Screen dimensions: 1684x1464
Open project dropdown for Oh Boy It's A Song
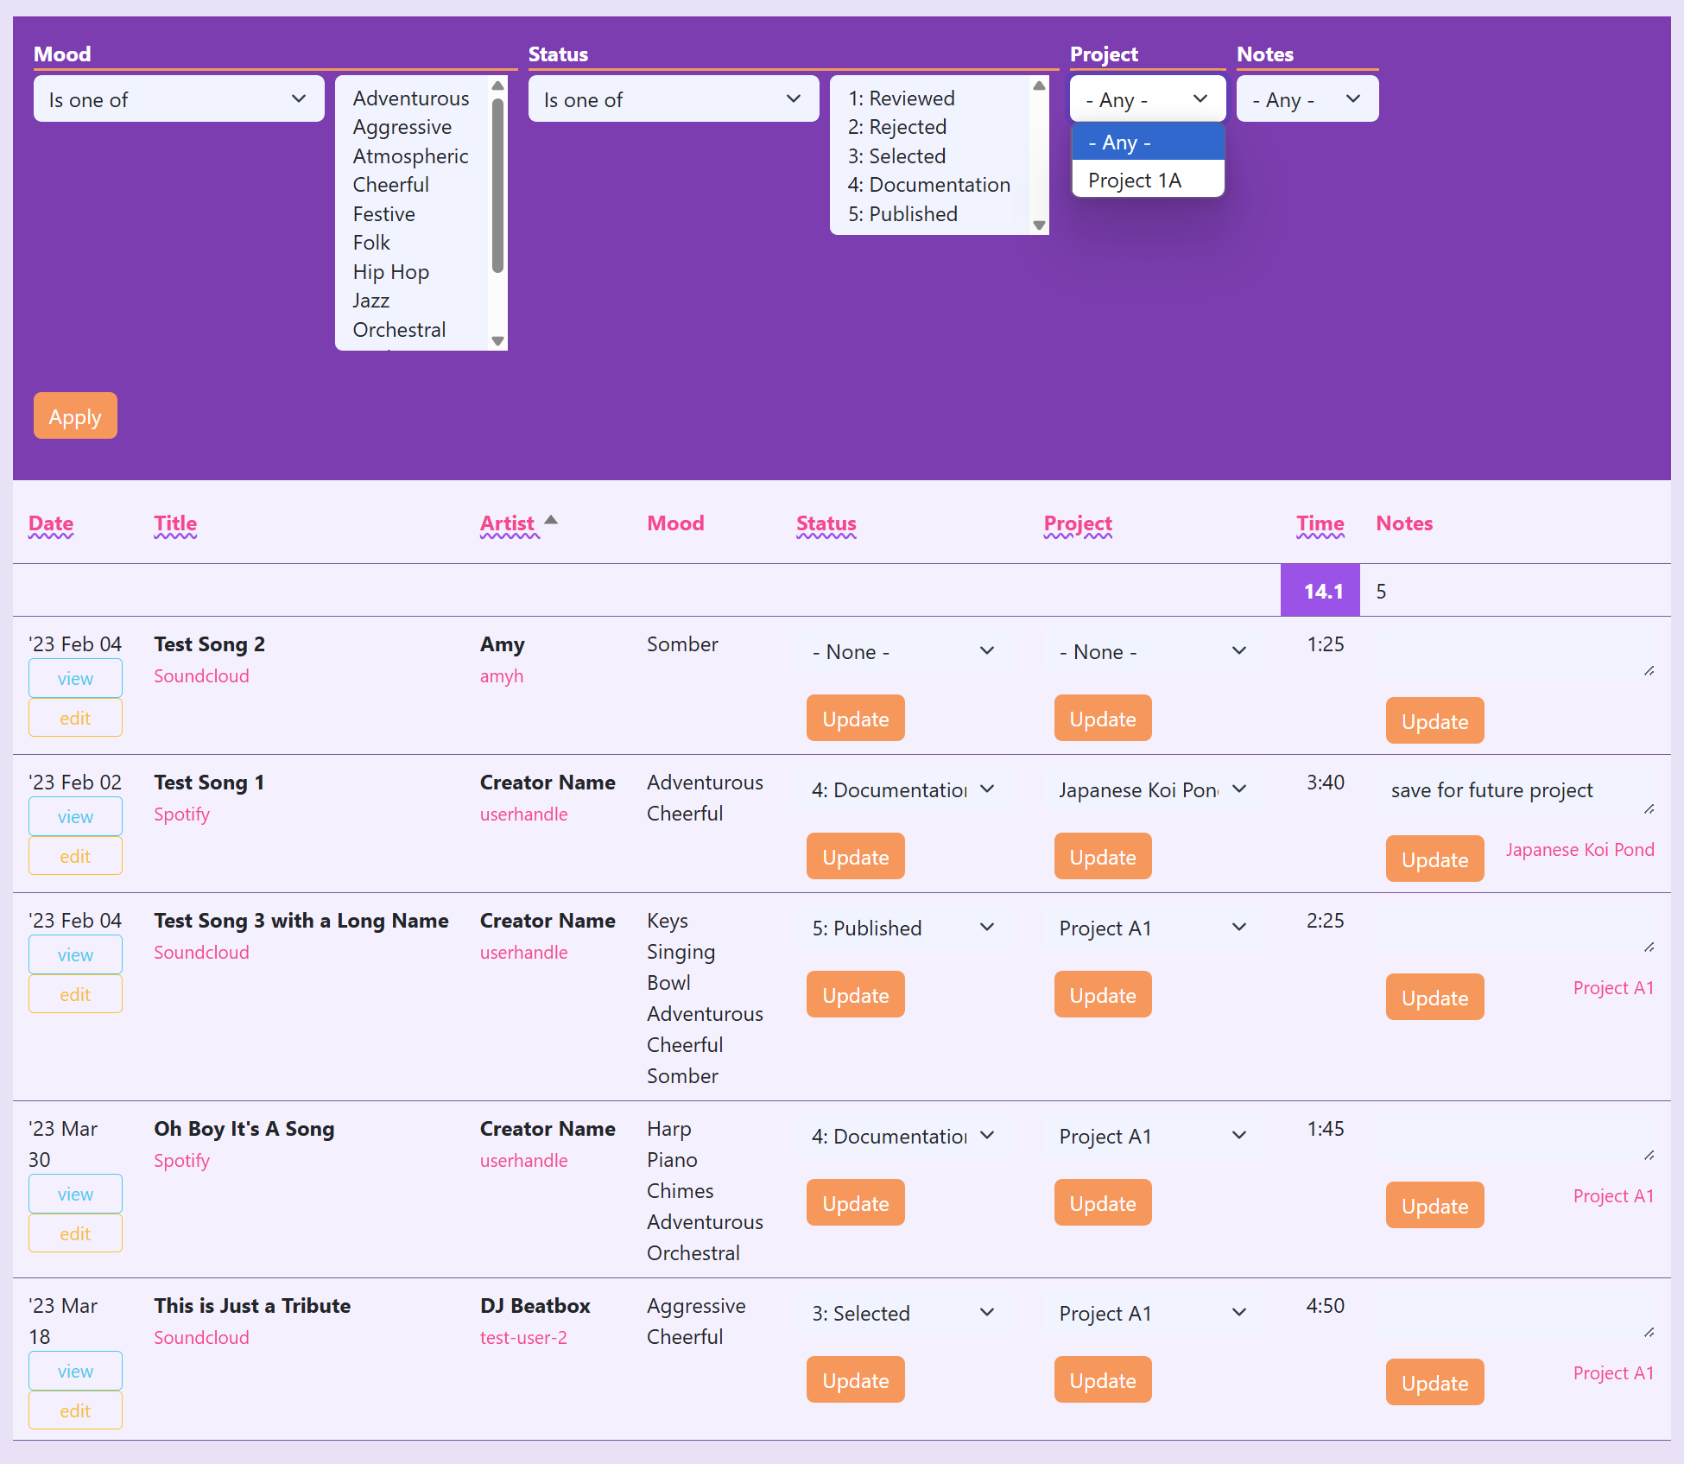tap(1153, 1137)
